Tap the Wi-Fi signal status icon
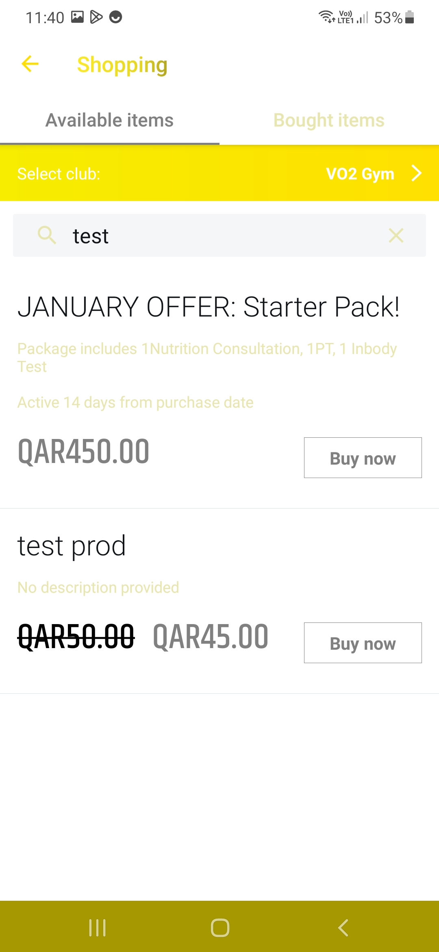This screenshot has height=952, width=439. click(x=326, y=17)
